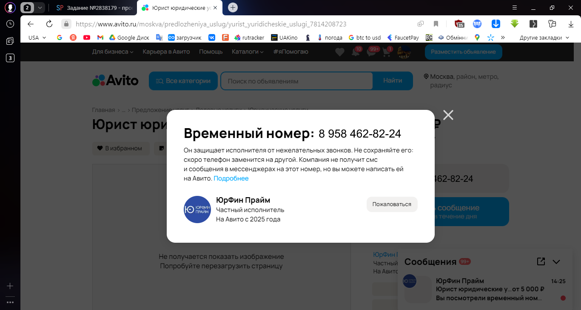Image resolution: width=581 pixels, height=310 pixels.
Task: Click the Avito logo
Action: (x=115, y=80)
